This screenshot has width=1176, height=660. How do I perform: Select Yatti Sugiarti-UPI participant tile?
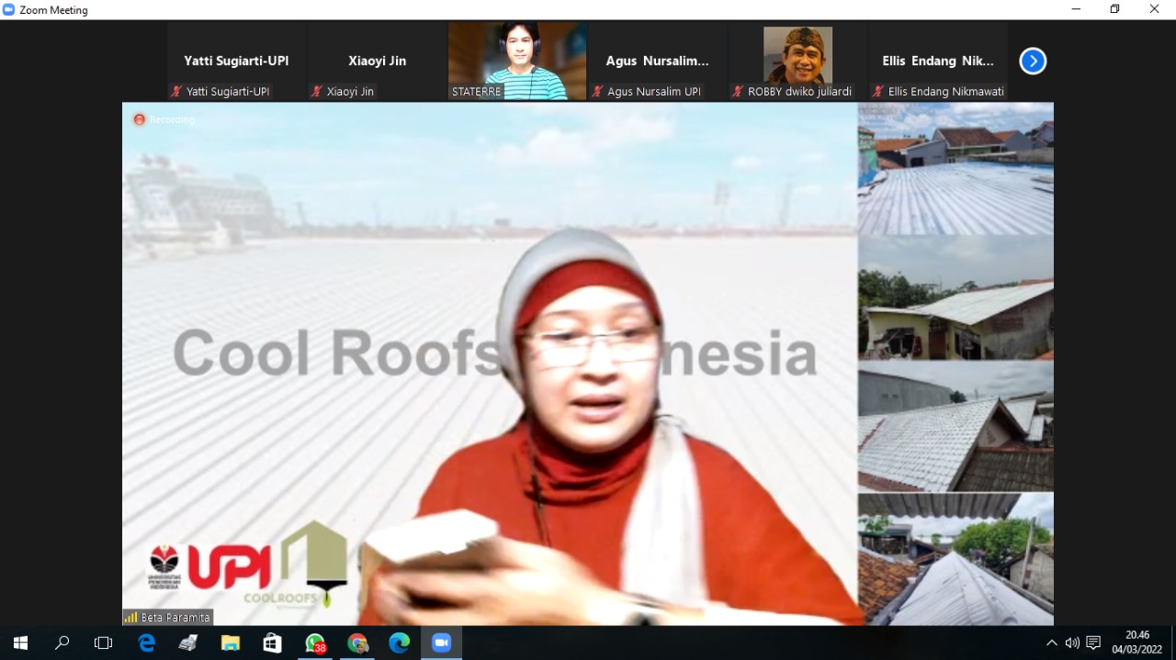pyautogui.click(x=236, y=62)
